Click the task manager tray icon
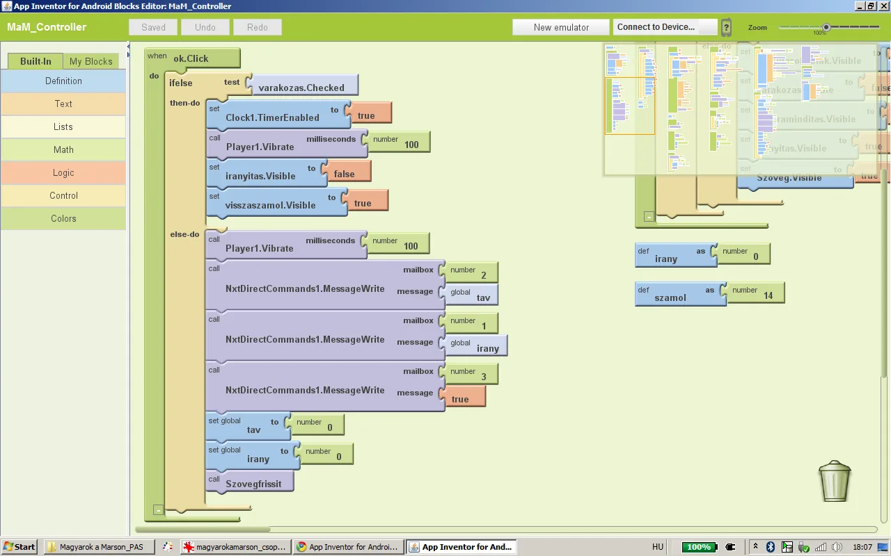891x556 pixels. click(x=787, y=547)
